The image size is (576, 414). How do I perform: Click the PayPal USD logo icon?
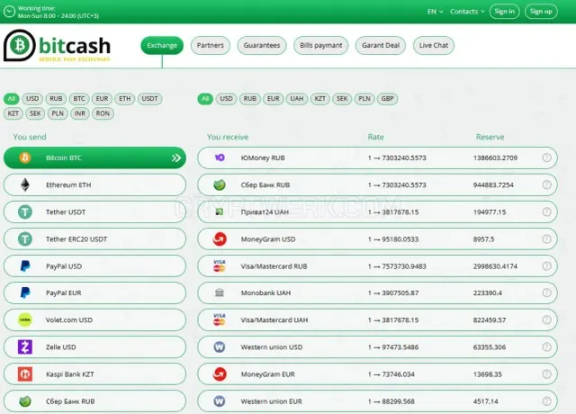tap(25, 266)
